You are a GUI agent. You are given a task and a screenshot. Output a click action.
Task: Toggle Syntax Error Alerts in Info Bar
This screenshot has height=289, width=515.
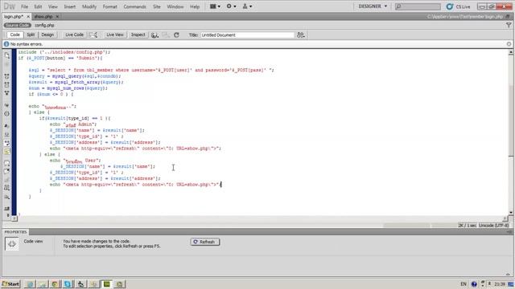tap(7, 152)
